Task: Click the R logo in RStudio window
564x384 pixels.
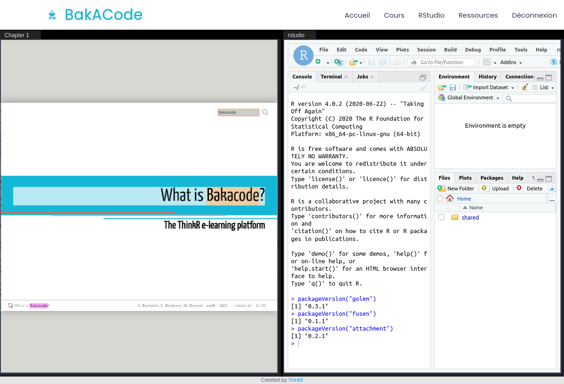Action: [x=304, y=56]
